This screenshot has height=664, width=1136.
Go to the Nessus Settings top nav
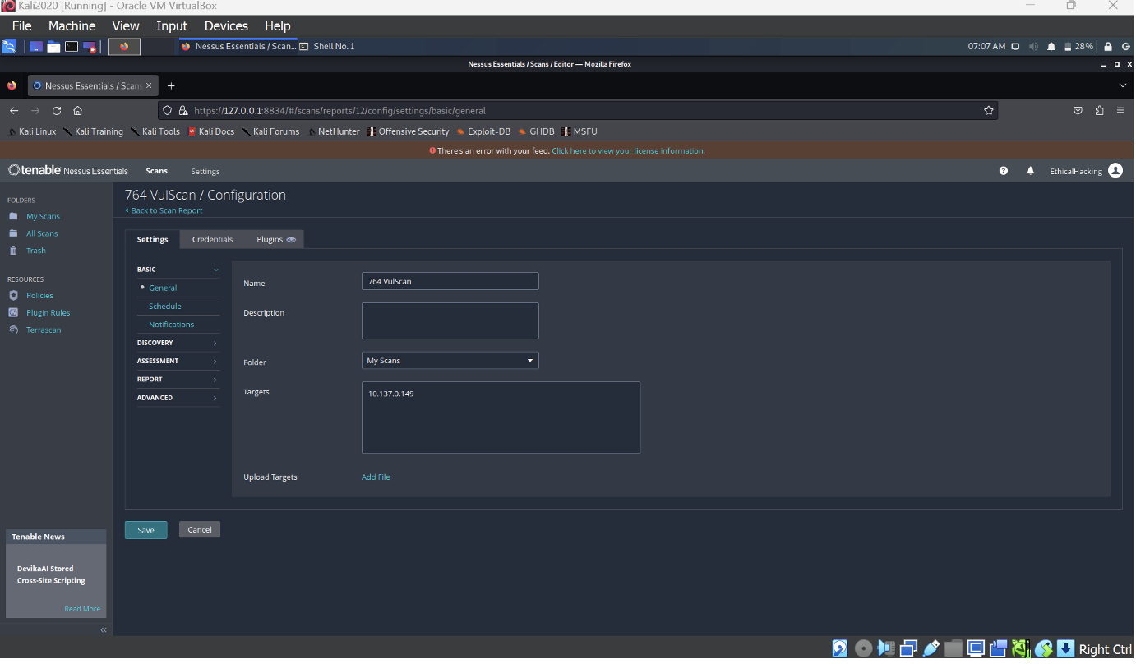tap(205, 171)
